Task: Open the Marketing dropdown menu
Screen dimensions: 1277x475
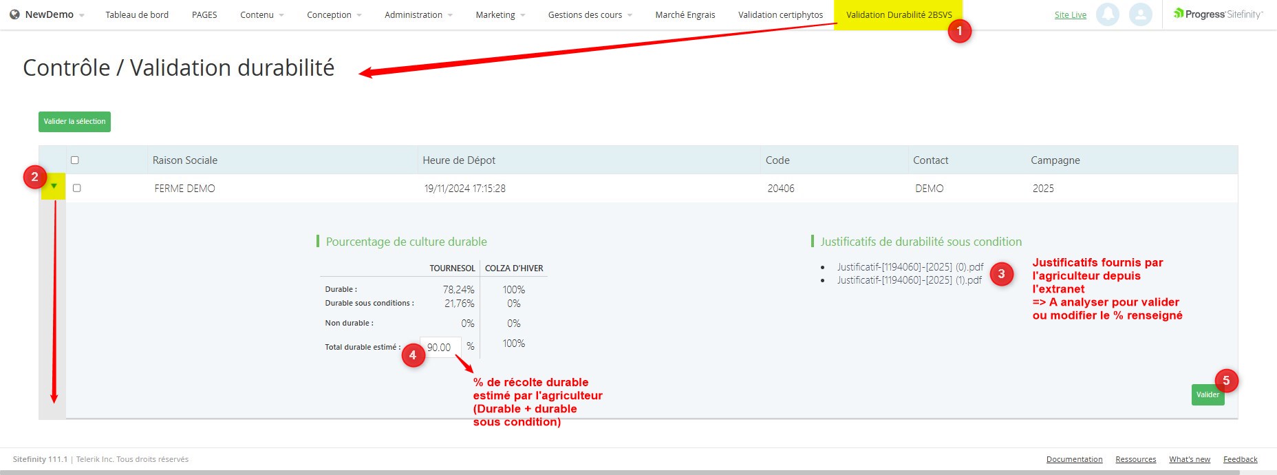Action: click(500, 14)
